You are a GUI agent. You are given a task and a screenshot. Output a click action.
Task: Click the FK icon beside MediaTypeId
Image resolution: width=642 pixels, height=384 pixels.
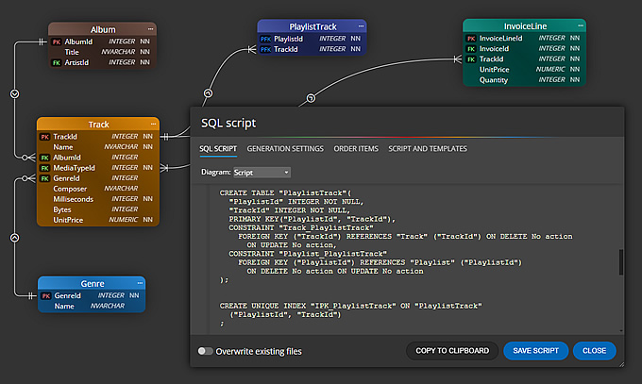tap(44, 168)
